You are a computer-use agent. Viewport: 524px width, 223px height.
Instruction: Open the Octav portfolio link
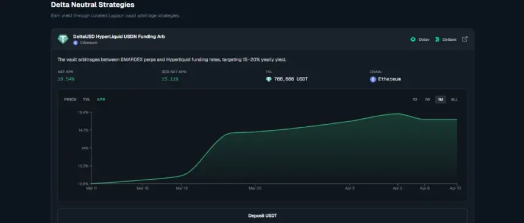pos(420,40)
